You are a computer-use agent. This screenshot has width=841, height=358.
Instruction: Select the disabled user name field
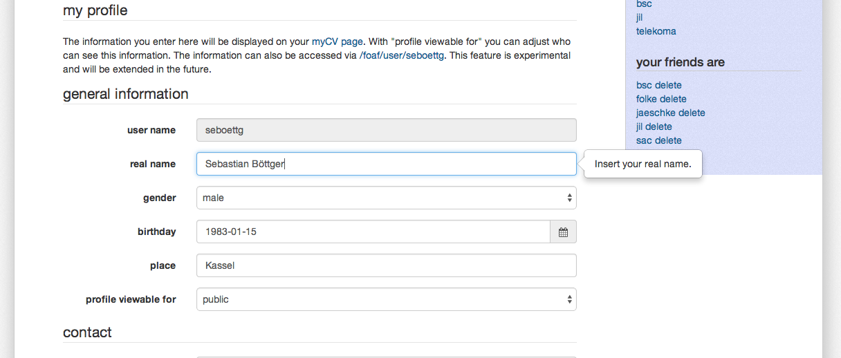386,130
